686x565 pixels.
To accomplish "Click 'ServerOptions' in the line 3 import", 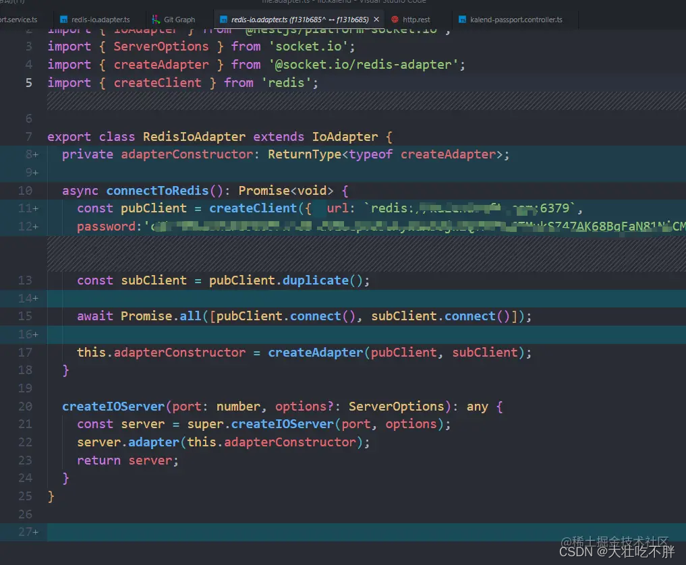I will (x=161, y=47).
